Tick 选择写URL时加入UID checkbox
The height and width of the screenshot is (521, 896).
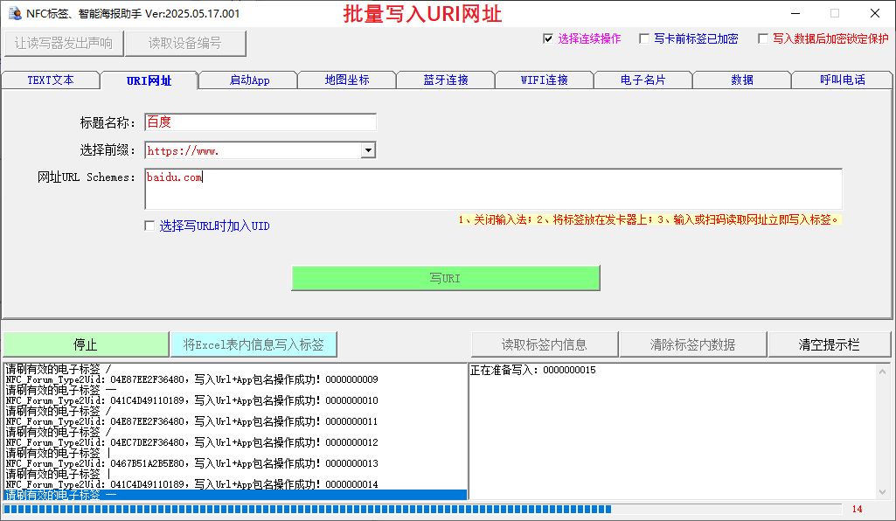[149, 226]
